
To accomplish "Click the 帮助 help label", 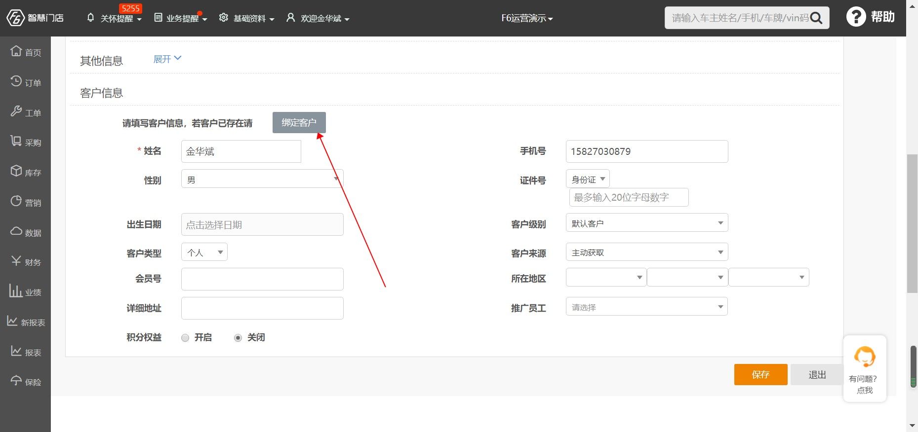I will 883,17.
